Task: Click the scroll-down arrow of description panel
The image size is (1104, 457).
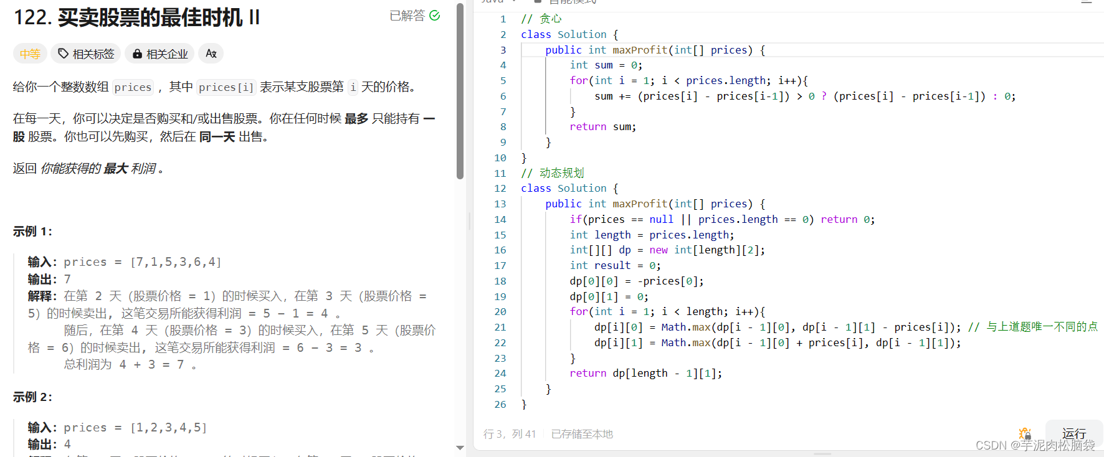Action: (460, 448)
